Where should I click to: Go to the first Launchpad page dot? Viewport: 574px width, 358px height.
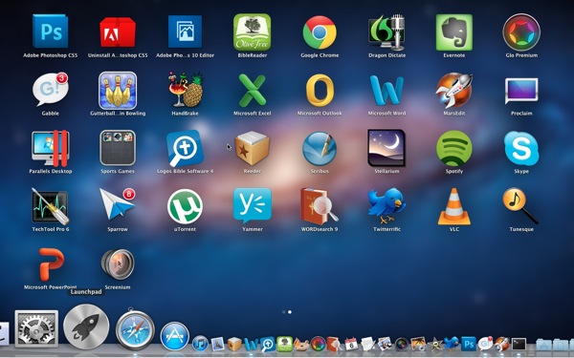(284, 312)
